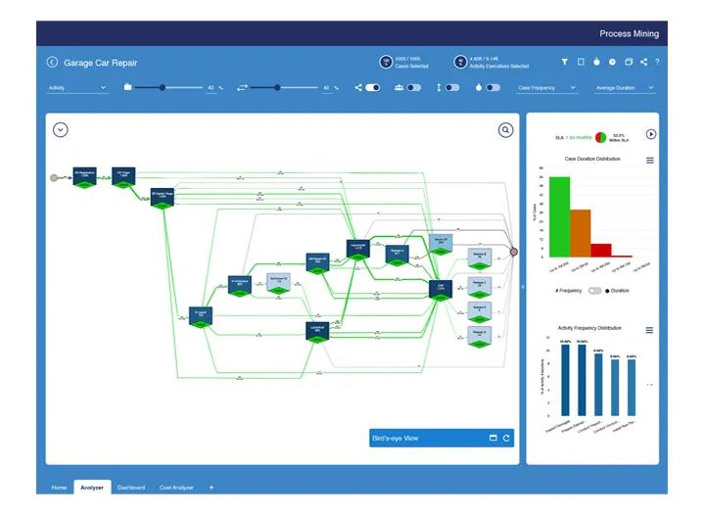Click the more dots beside Activity Frequency chart
This screenshot has height=515, width=704.
pos(650,385)
